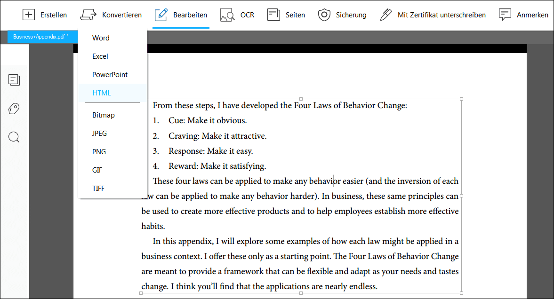Choose Word from the convert menu

[101, 38]
